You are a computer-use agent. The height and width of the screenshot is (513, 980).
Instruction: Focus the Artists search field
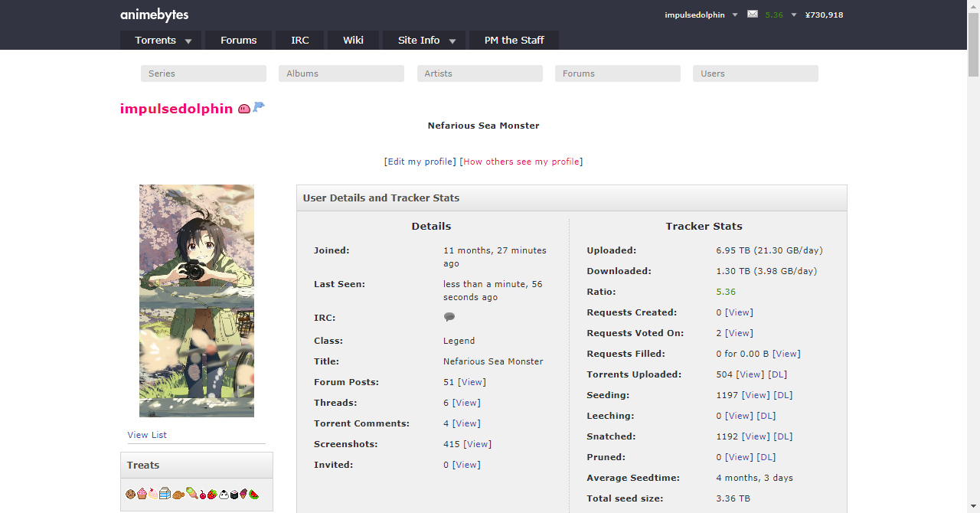[480, 74]
